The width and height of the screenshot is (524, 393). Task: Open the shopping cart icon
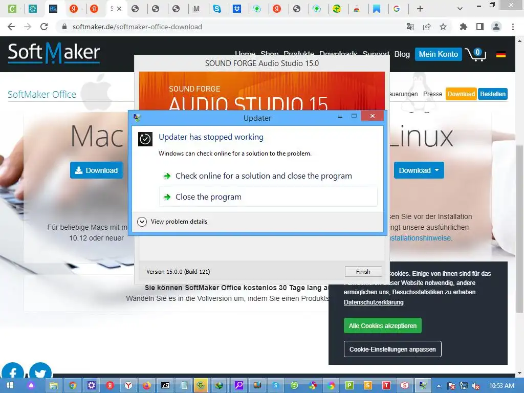pyautogui.click(x=475, y=54)
